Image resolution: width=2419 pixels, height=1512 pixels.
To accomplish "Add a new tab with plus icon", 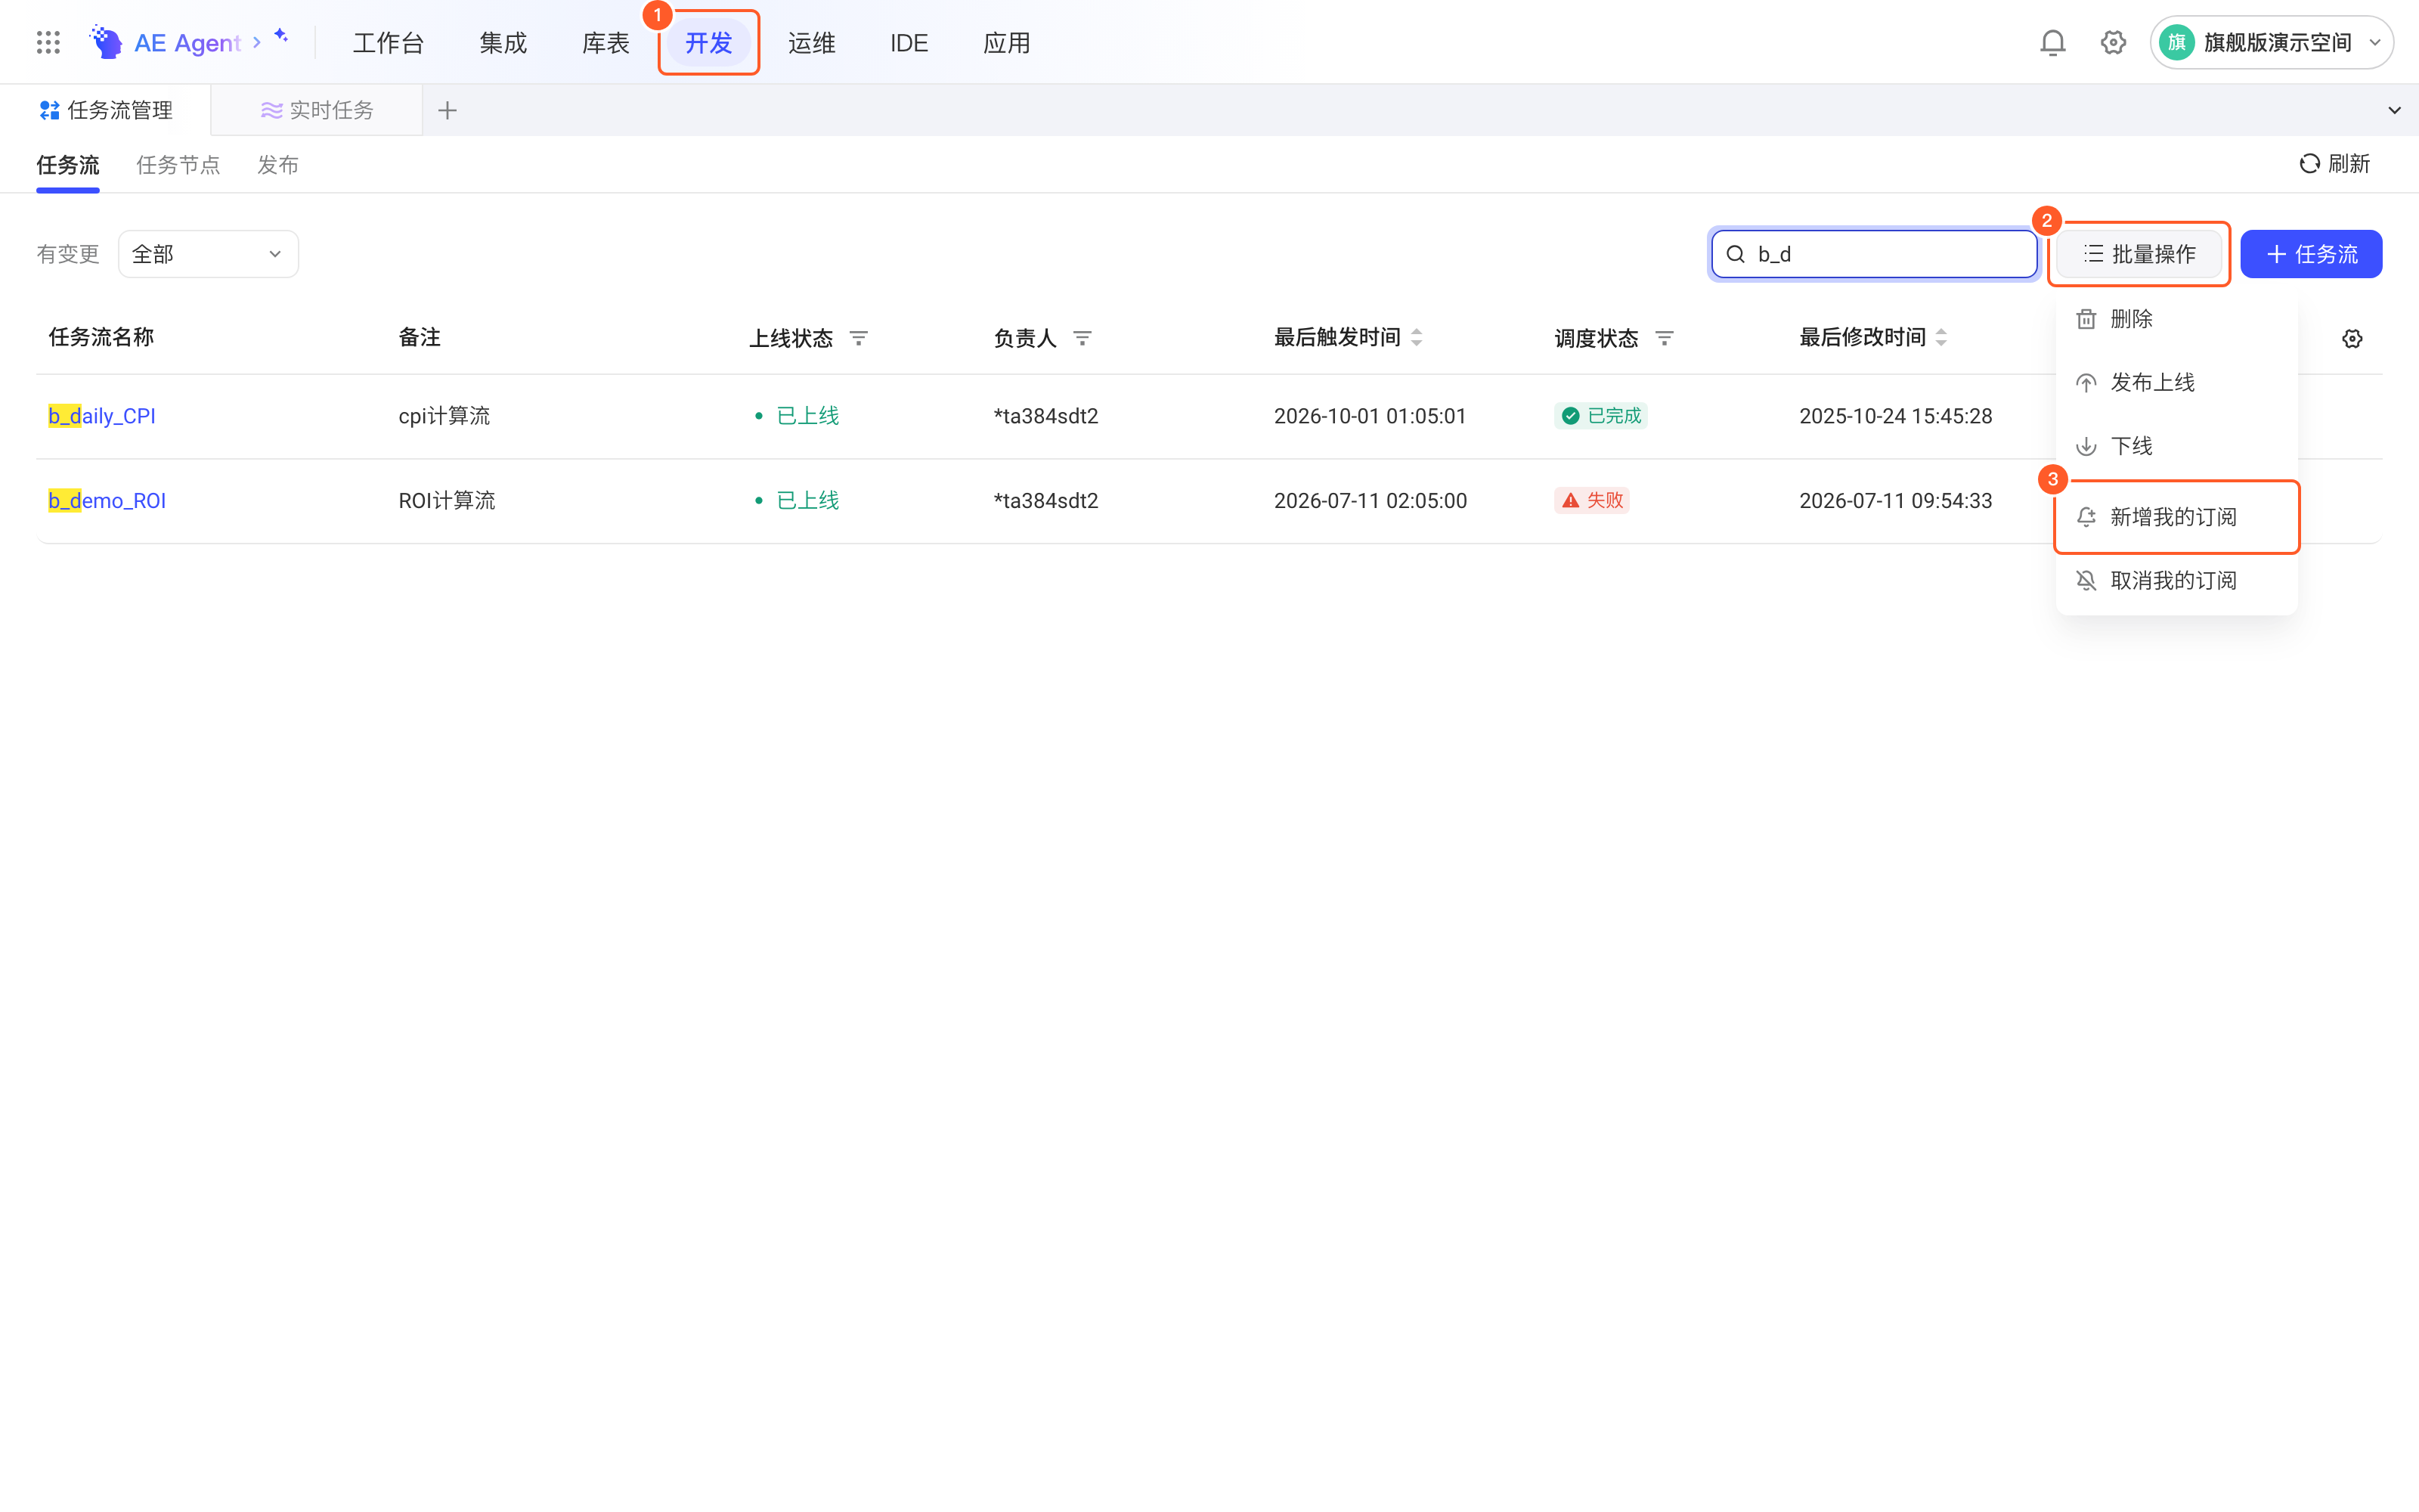I will [x=447, y=110].
